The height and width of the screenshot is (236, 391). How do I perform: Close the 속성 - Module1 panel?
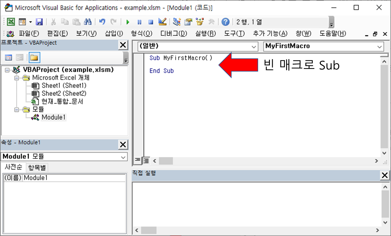click(x=123, y=145)
